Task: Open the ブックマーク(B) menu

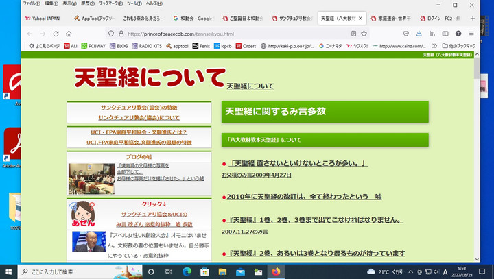Action: [109, 4]
